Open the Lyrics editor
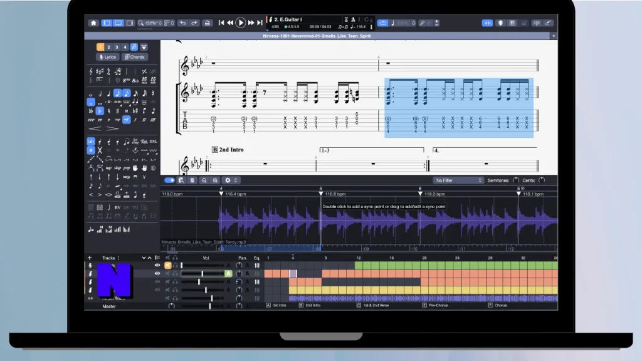Viewport: 642px width, 361px height. tap(108, 57)
